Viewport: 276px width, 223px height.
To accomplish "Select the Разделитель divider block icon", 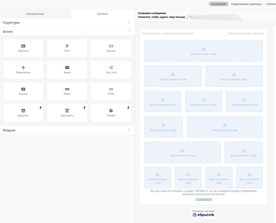I will coord(23,68).
